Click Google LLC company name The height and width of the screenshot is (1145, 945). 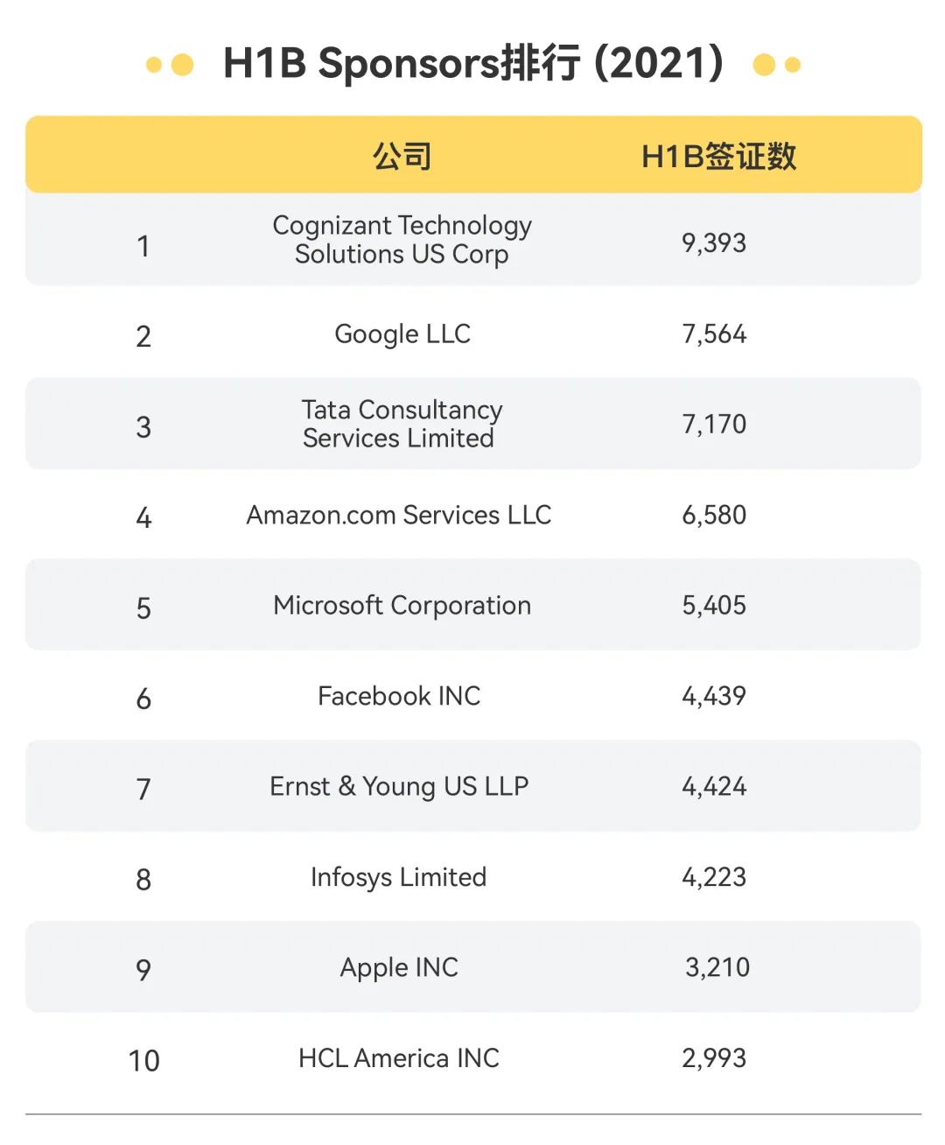402,334
